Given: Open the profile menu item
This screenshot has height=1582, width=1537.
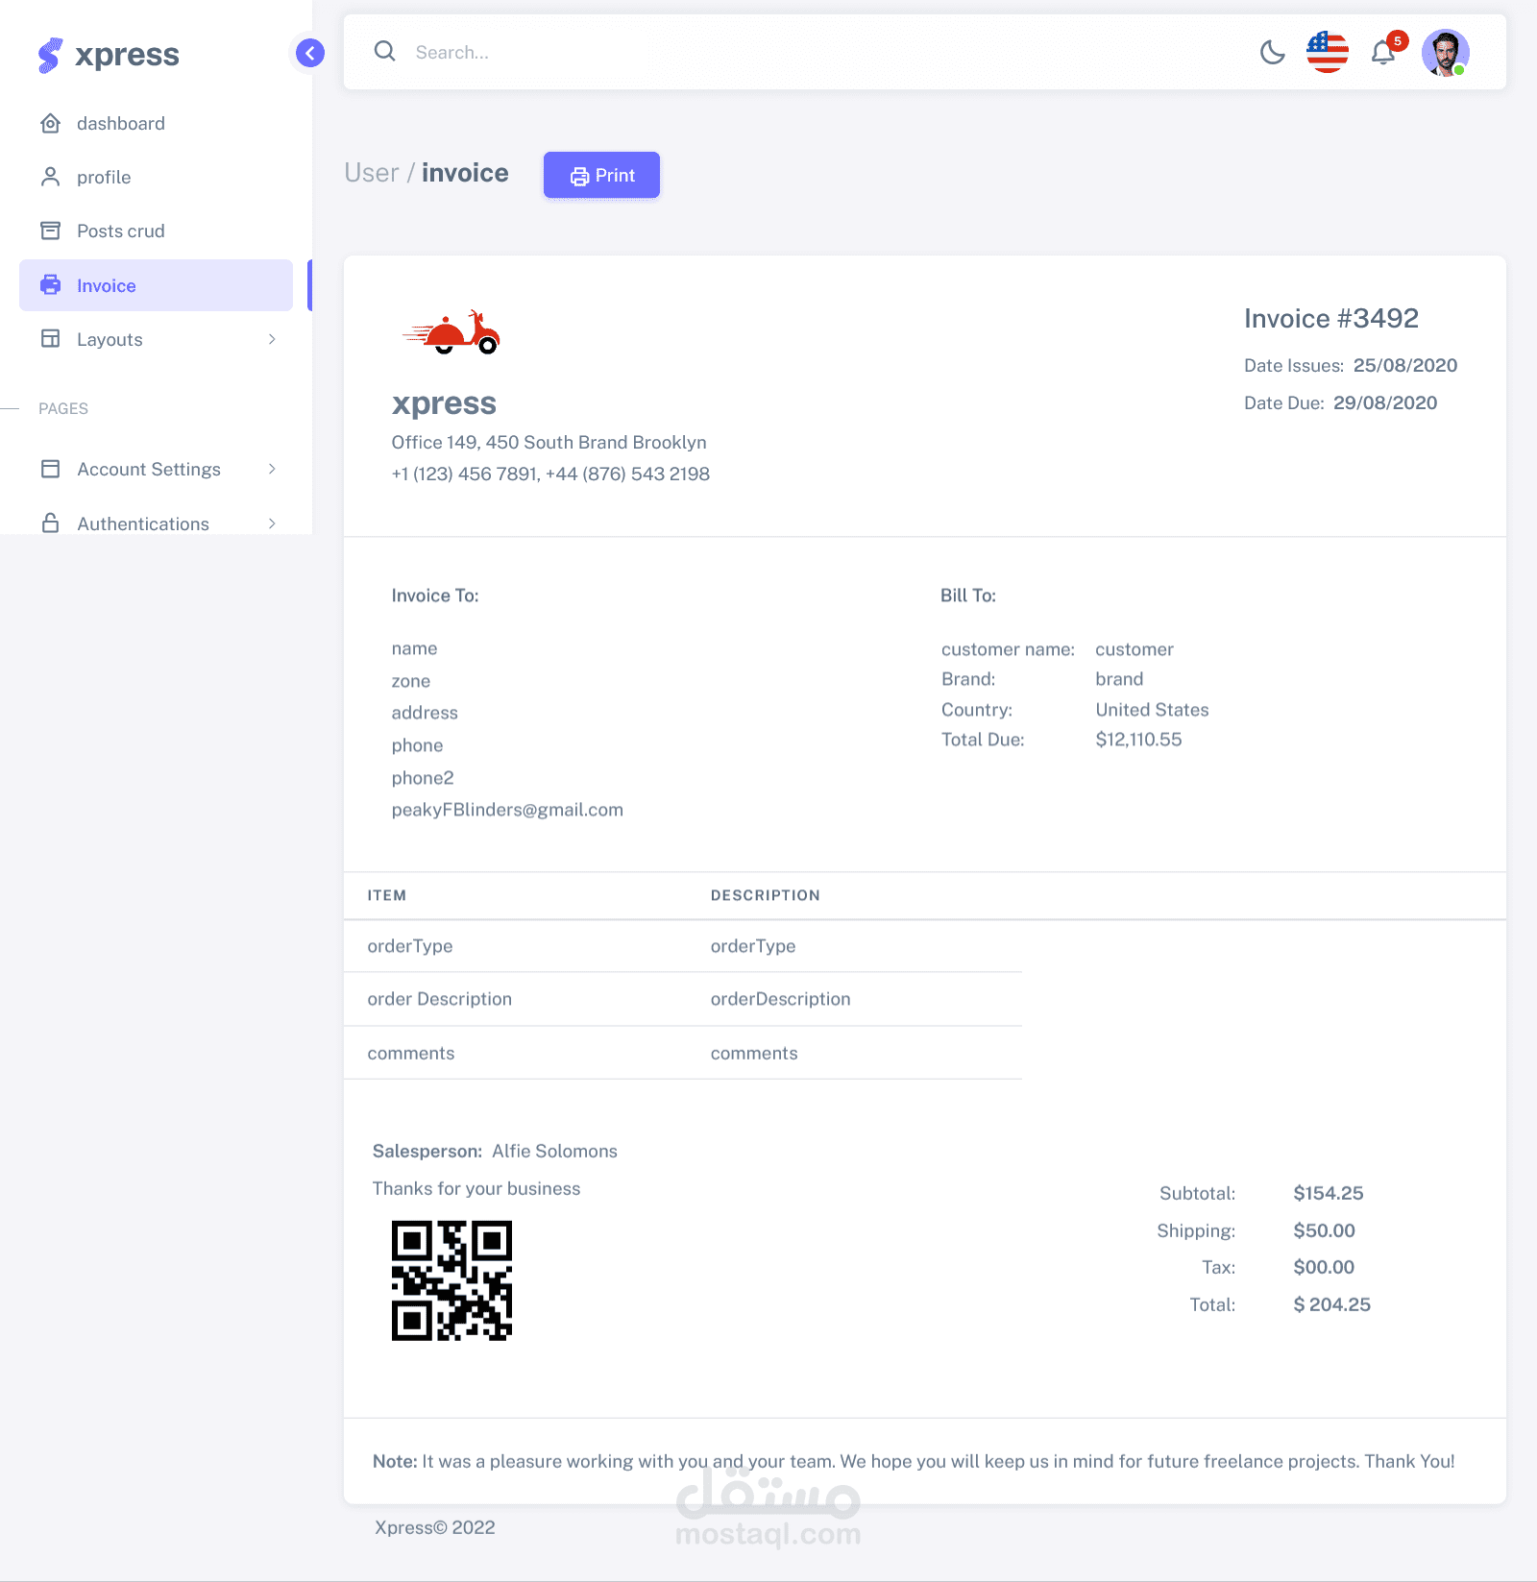Looking at the screenshot, I should [x=156, y=177].
